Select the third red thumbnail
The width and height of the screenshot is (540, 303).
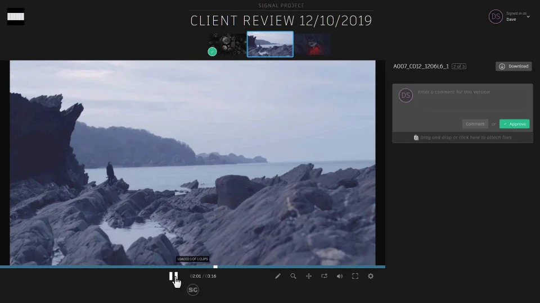[312, 44]
